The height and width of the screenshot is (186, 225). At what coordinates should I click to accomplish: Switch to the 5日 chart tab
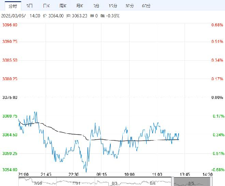tap(29, 6)
